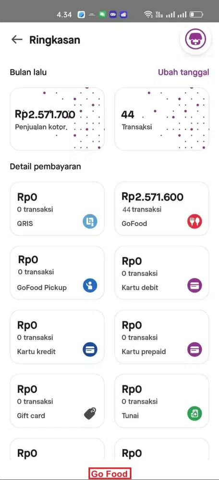219x480 pixels.
Task: Select the Tunai payment card
Action: click(x=162, y=401)
